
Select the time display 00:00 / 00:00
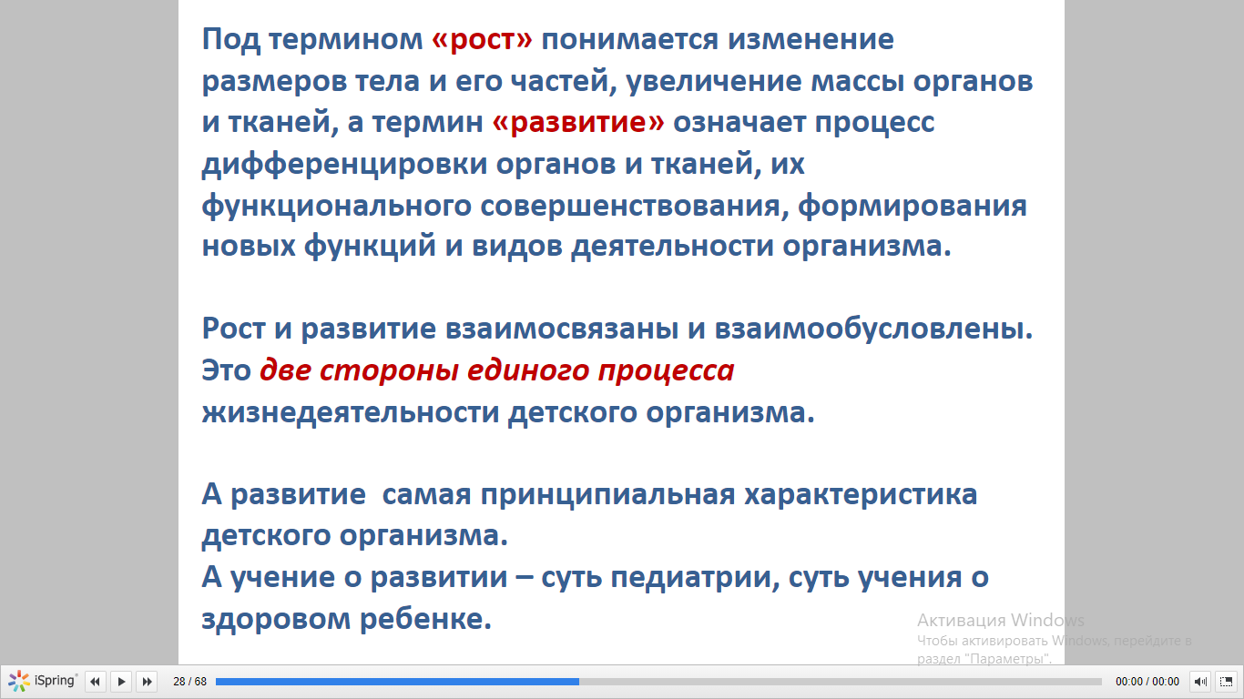(1147, 682)
